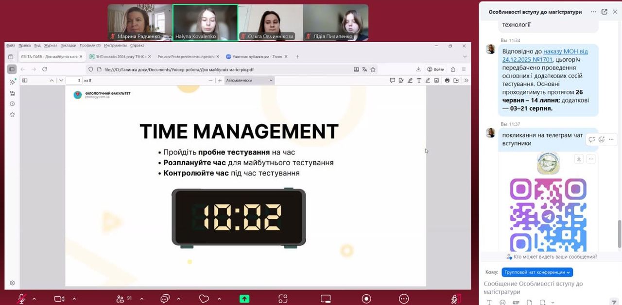622x305 pixels.
Task: Turn on the video camera
Action: pos(59,299)
